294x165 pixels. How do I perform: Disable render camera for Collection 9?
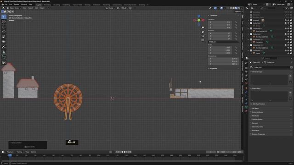[x=291, y=34]
